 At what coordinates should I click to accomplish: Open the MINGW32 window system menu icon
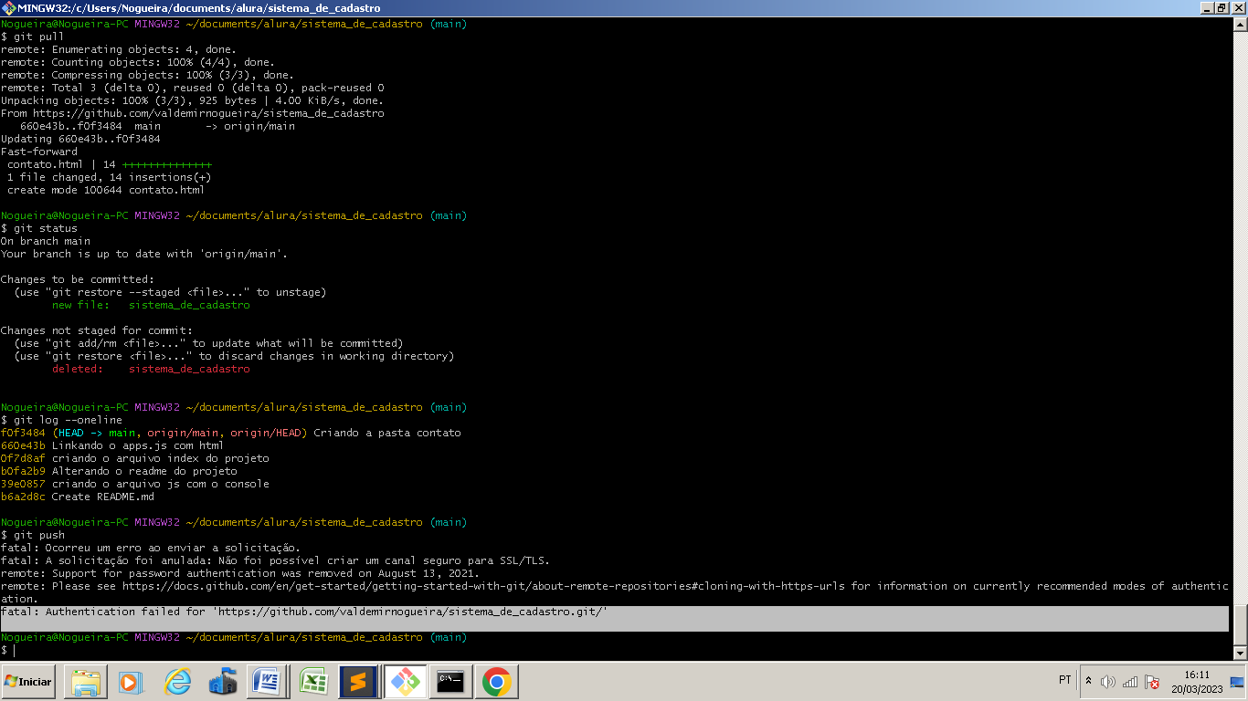(8, 7)
